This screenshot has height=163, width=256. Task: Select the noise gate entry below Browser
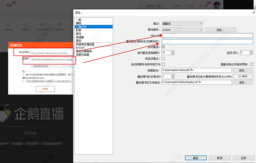[93, 51]
